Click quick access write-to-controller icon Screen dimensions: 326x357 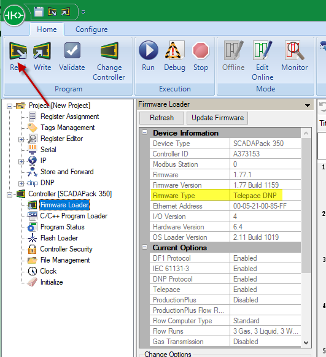pos(66,12)
